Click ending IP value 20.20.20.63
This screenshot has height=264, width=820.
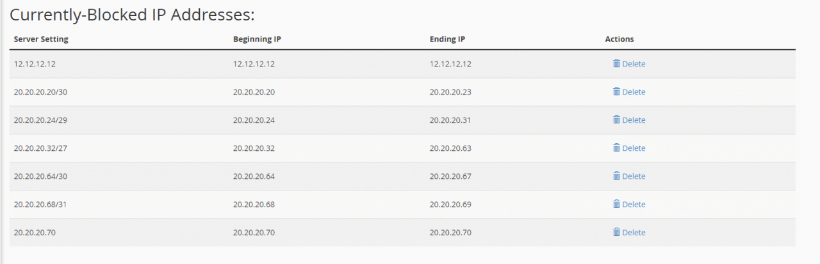(x=450, y=148)
